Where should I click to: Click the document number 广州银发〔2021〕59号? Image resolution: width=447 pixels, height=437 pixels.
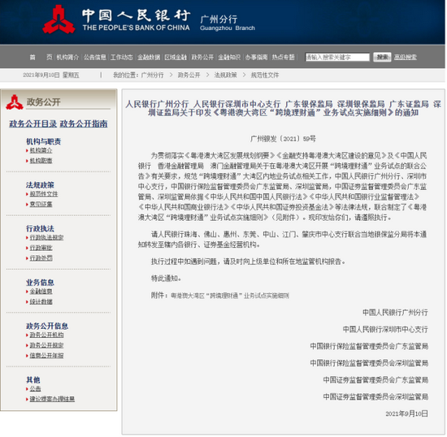pyautogui.click(x=283, y=139)
